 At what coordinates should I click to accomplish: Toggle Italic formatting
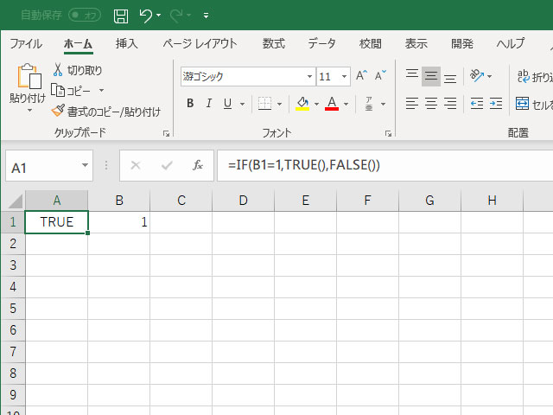pos(209,104)
